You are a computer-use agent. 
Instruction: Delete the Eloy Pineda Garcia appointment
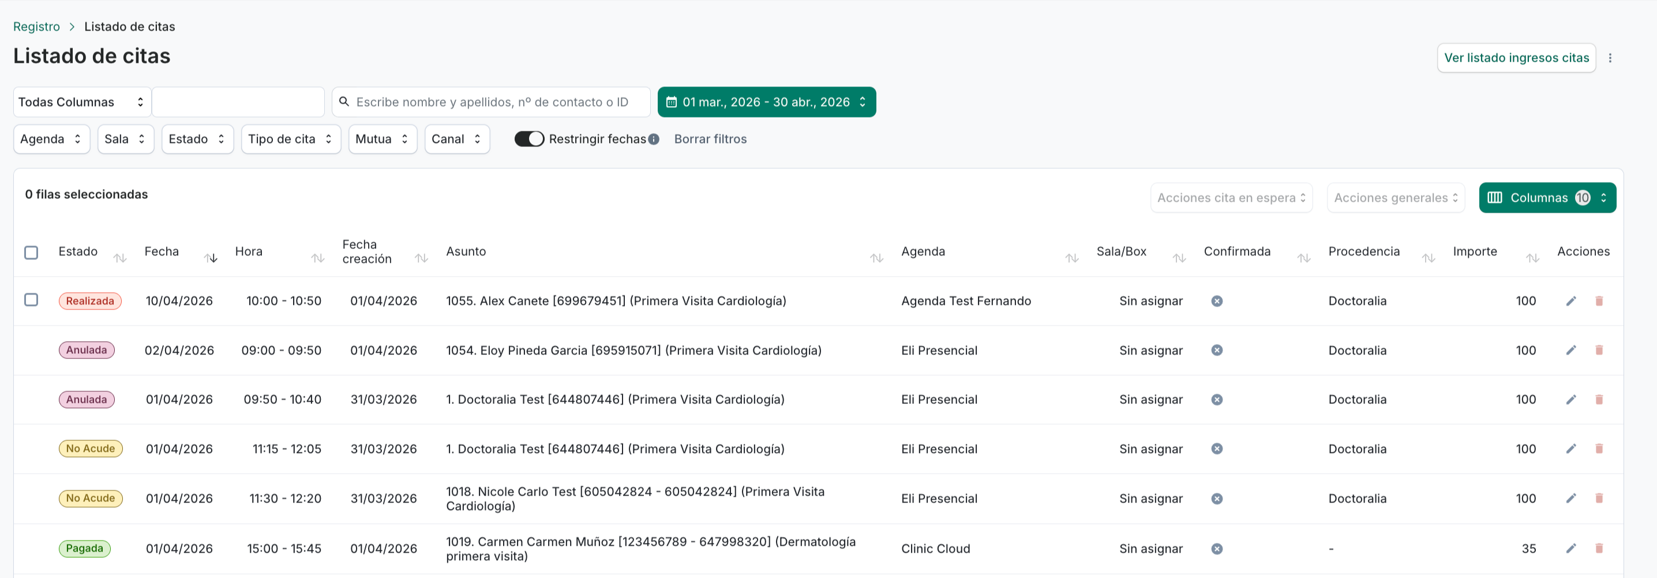(1599, 350)
